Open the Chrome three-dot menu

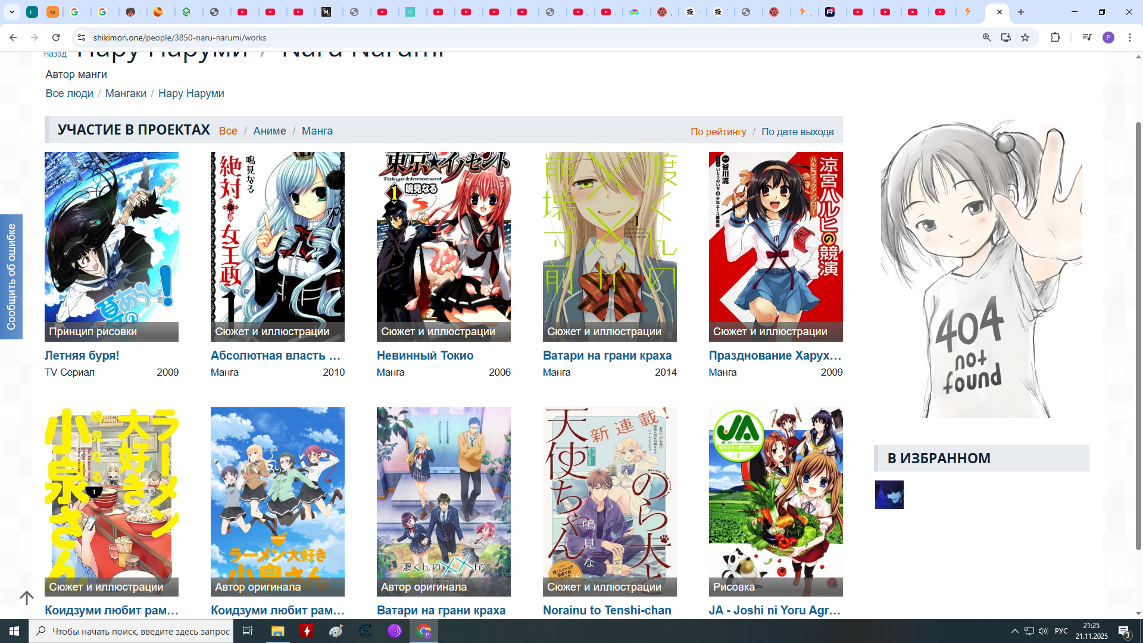(x=1129, y=38)
